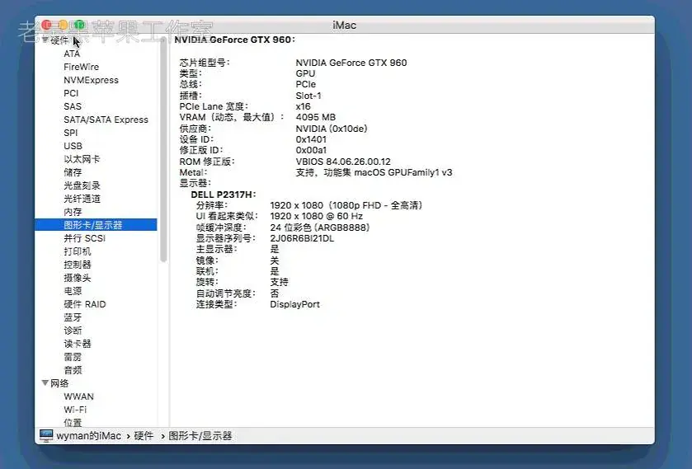This screenshot has height=469, width=692.
Task: Select 以太网卡 Ethernet cards entry
Action: click(x=82, y=159)
